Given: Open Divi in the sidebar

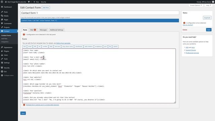Looking at the screenshot, I should [x=5, y=72].
